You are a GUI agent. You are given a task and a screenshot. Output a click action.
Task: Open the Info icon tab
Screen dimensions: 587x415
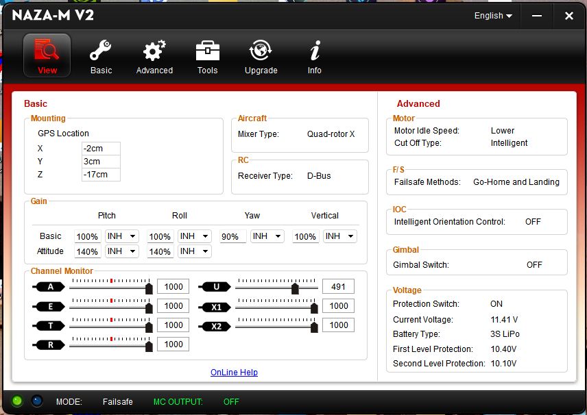(315, 57)
